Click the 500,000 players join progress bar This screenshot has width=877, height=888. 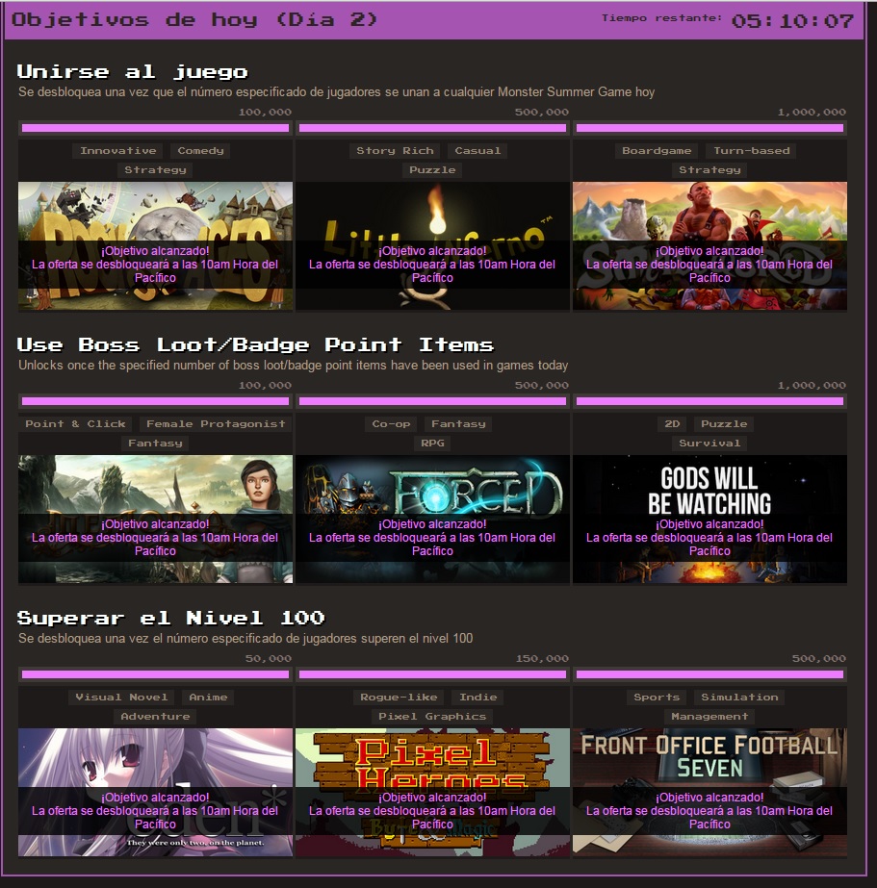(432, 128)
